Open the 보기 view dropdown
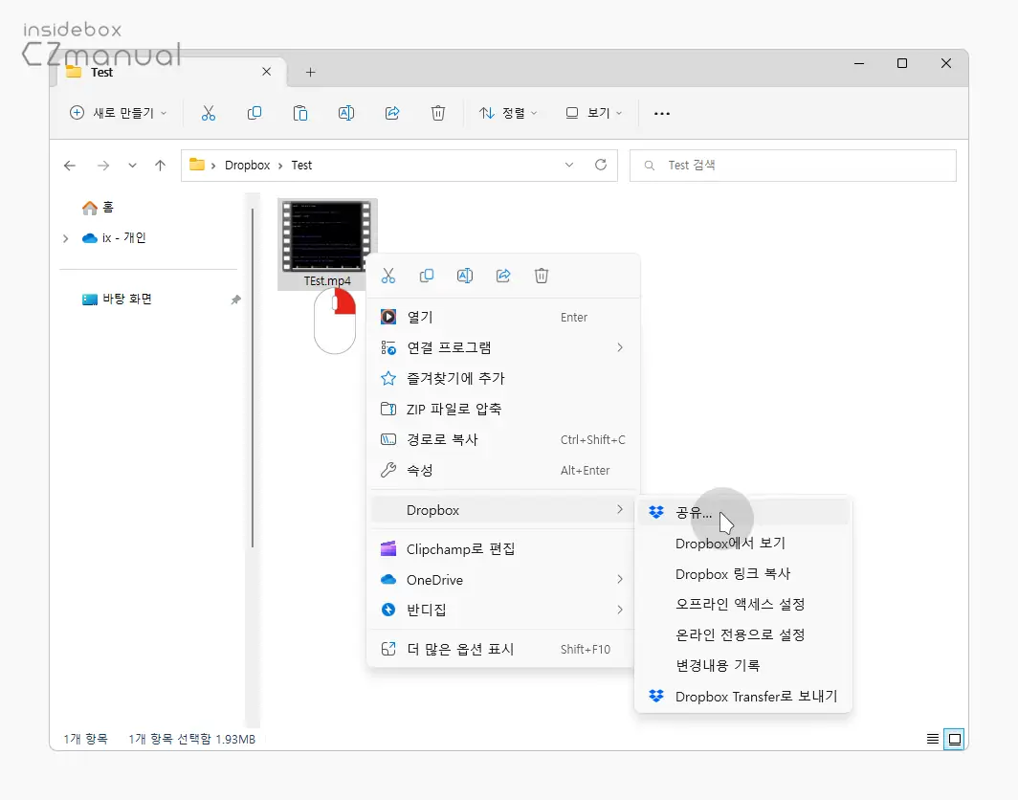The image size is (1018, 800). tap(593, 113)
